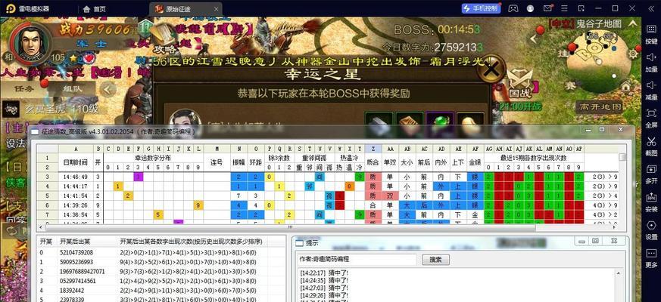Click the cell 14:44:17 in row 4

76,186
